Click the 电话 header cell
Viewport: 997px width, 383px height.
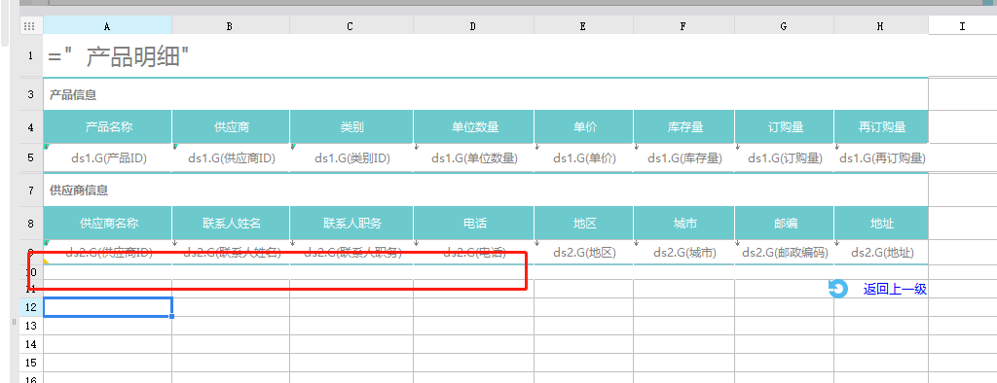[474, 223]
